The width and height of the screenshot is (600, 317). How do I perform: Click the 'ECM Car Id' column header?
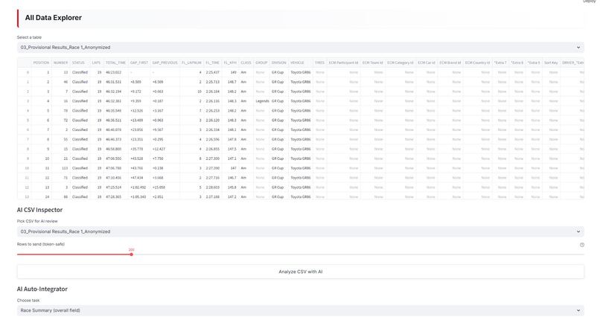(427, 63)
